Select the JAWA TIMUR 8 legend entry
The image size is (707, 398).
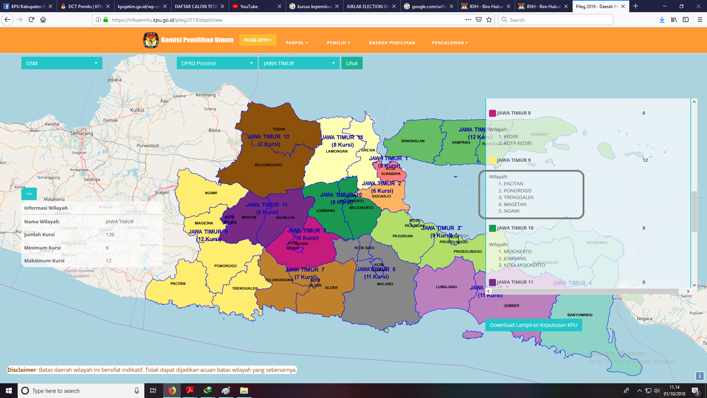click(x=514, y=113)
